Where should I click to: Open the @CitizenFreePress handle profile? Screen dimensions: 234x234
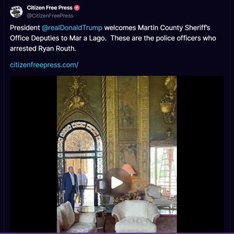click(50, 16)
